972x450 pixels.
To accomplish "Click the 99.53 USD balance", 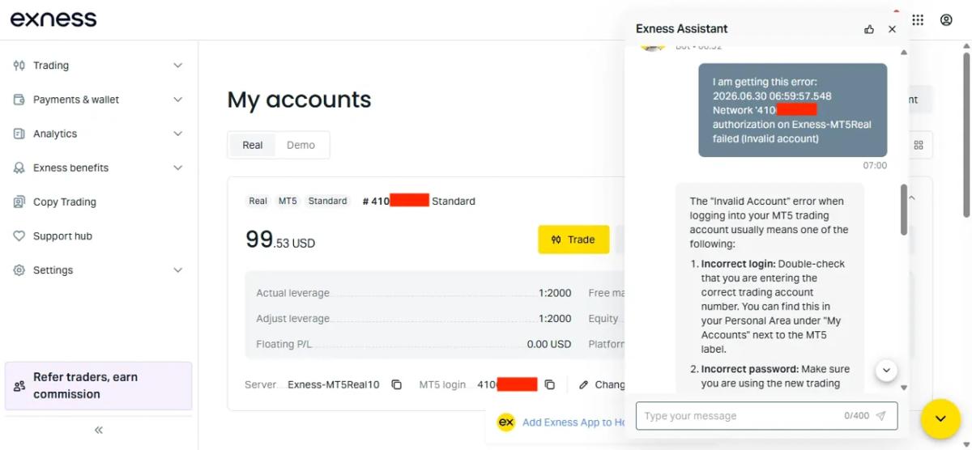I will coord(280,240).
